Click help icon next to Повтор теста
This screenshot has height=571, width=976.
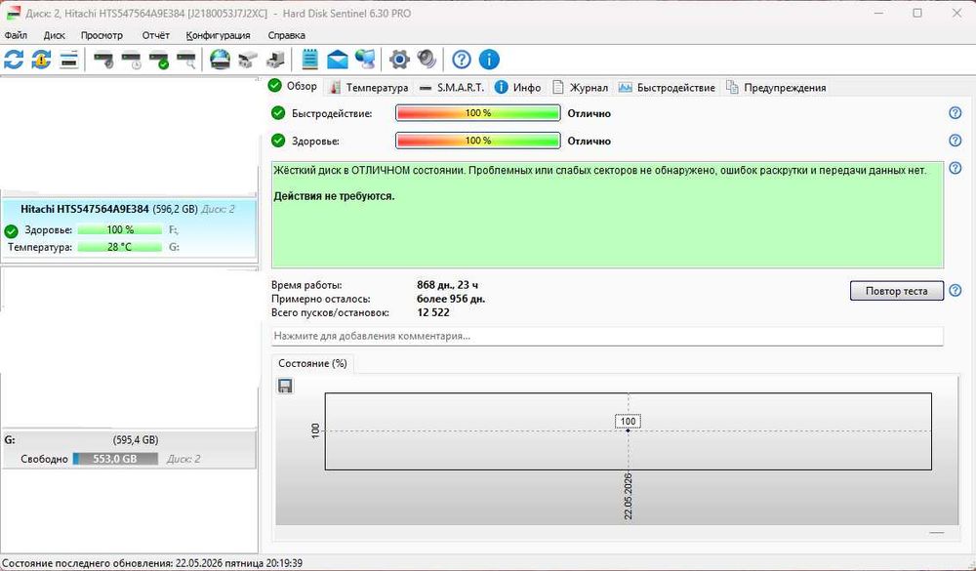tap(955, 290)
